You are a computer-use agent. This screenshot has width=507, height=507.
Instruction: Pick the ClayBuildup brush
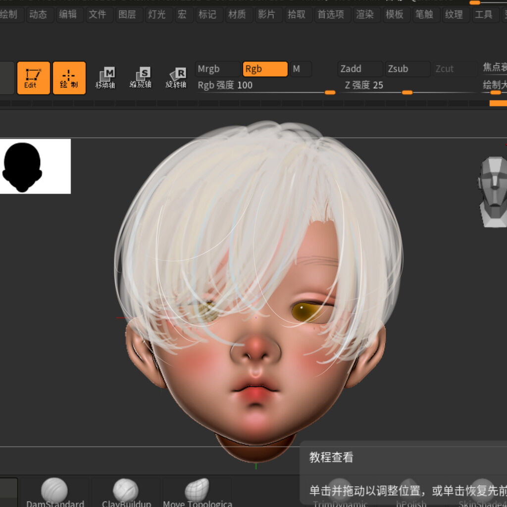(126, 492)
